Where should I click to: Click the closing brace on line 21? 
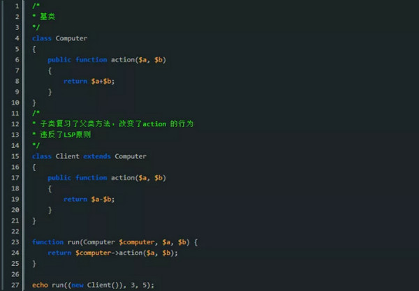click(34, 221)
